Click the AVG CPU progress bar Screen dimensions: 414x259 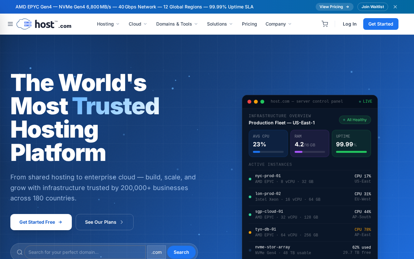268,152
